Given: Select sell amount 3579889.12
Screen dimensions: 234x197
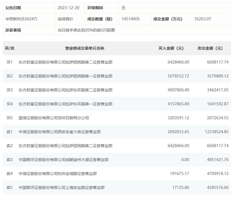Looking at the screenshot, I should 218,76.
